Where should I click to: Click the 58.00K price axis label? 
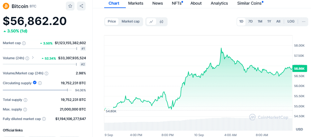tap(299, 46)
